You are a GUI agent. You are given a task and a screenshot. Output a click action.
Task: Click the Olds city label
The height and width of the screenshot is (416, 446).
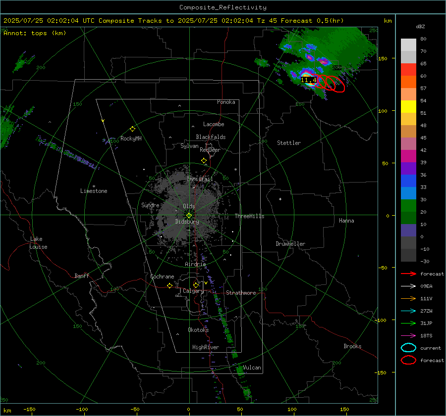[x=189, y=206]
